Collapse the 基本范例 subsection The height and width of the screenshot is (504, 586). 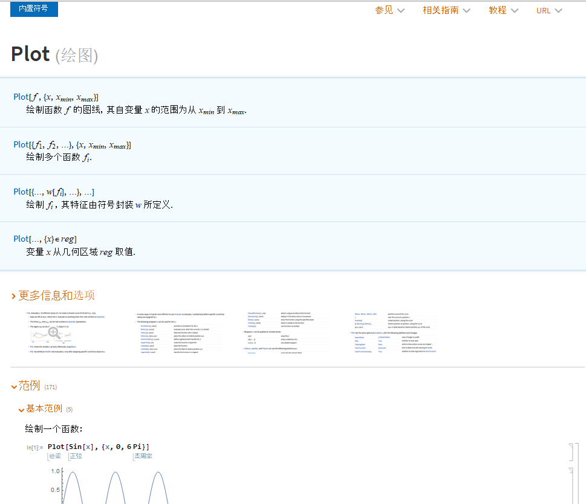coord(41,409)
